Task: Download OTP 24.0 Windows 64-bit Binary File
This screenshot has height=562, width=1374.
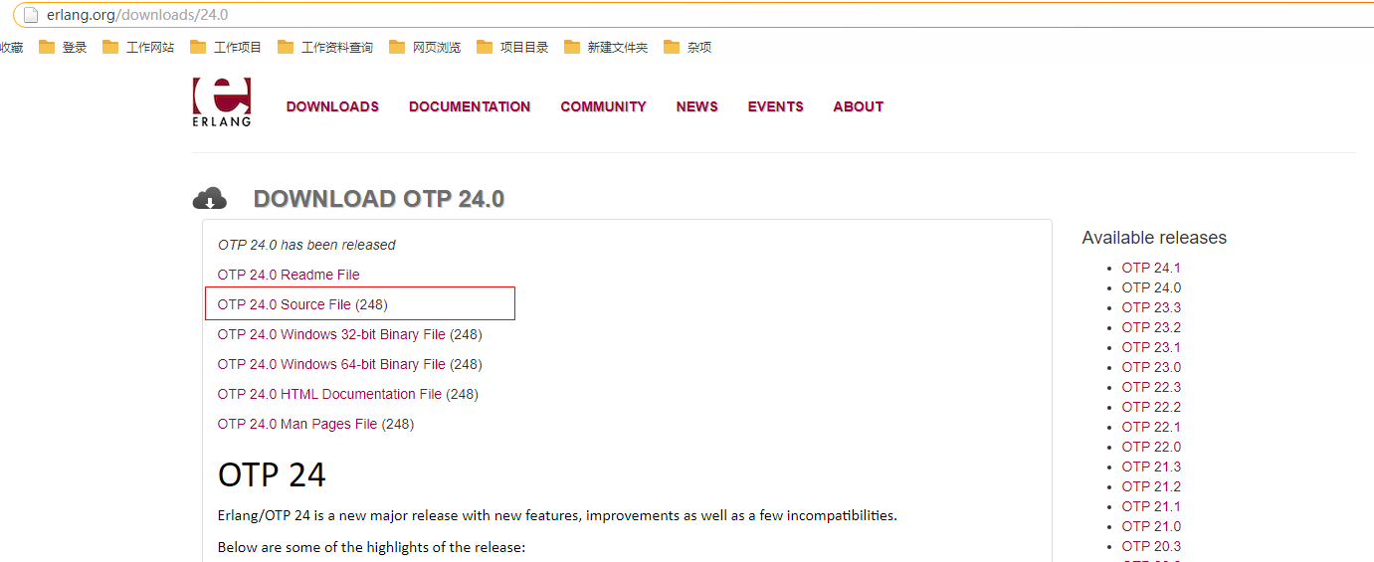Action: tap(331, 364)
